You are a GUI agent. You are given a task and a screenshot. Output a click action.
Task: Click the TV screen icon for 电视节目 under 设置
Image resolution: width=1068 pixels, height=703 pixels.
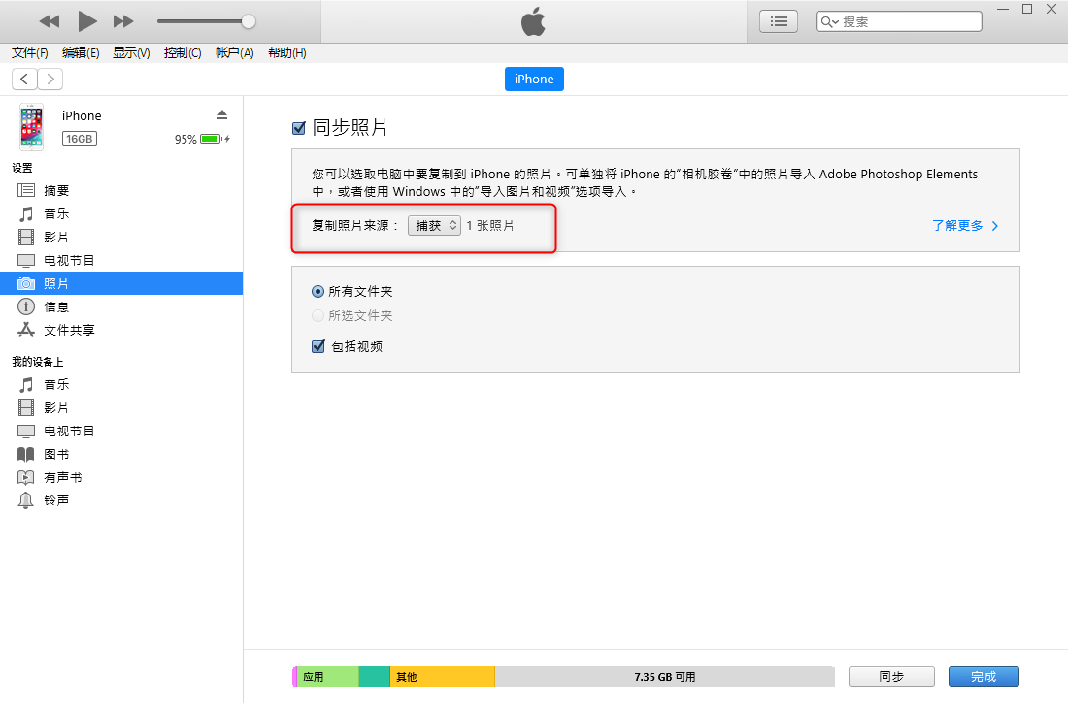click(x=26, y=260)
